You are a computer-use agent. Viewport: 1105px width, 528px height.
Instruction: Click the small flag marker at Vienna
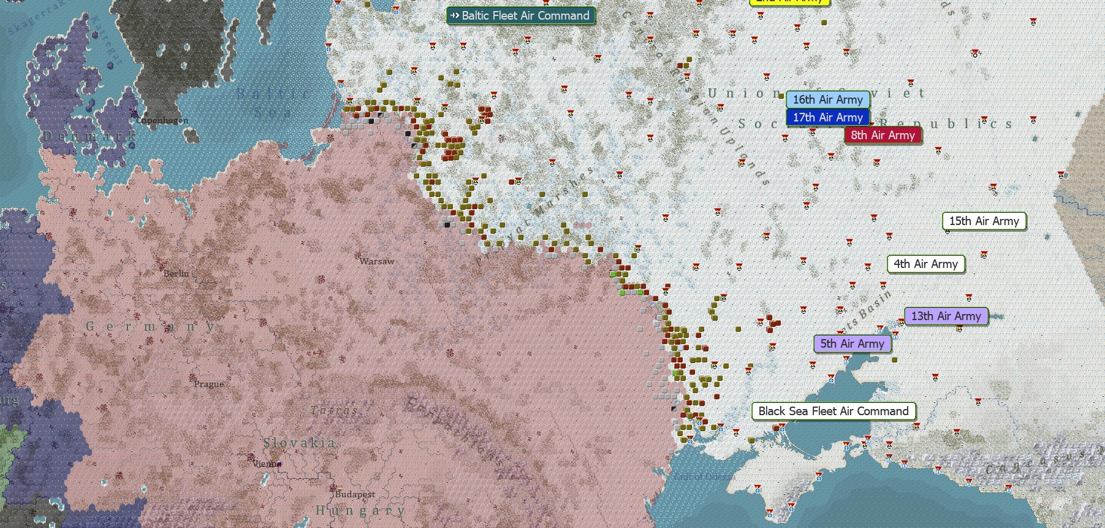pyautogui.click(x=279, y=464)
